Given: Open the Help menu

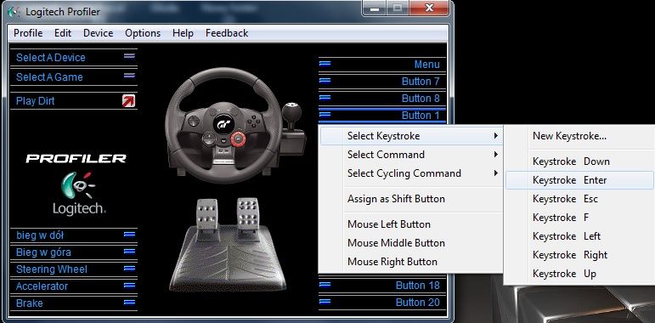Looking at the screenshot, I should 183,33.
